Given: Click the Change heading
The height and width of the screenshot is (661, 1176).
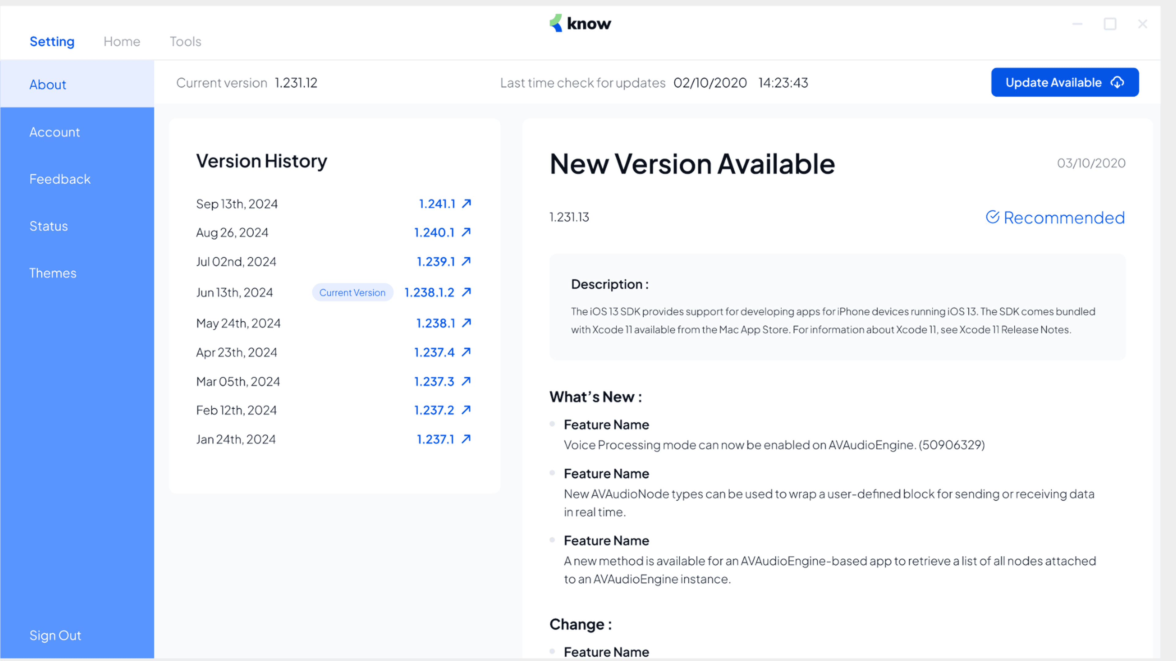Looking at the screenshot, I should pyautogui.click(x=580, y=625).
